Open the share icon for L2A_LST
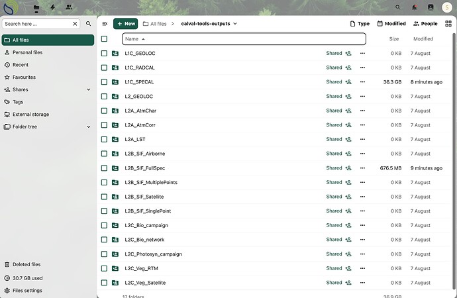457x298 pixels. [348, 139]
